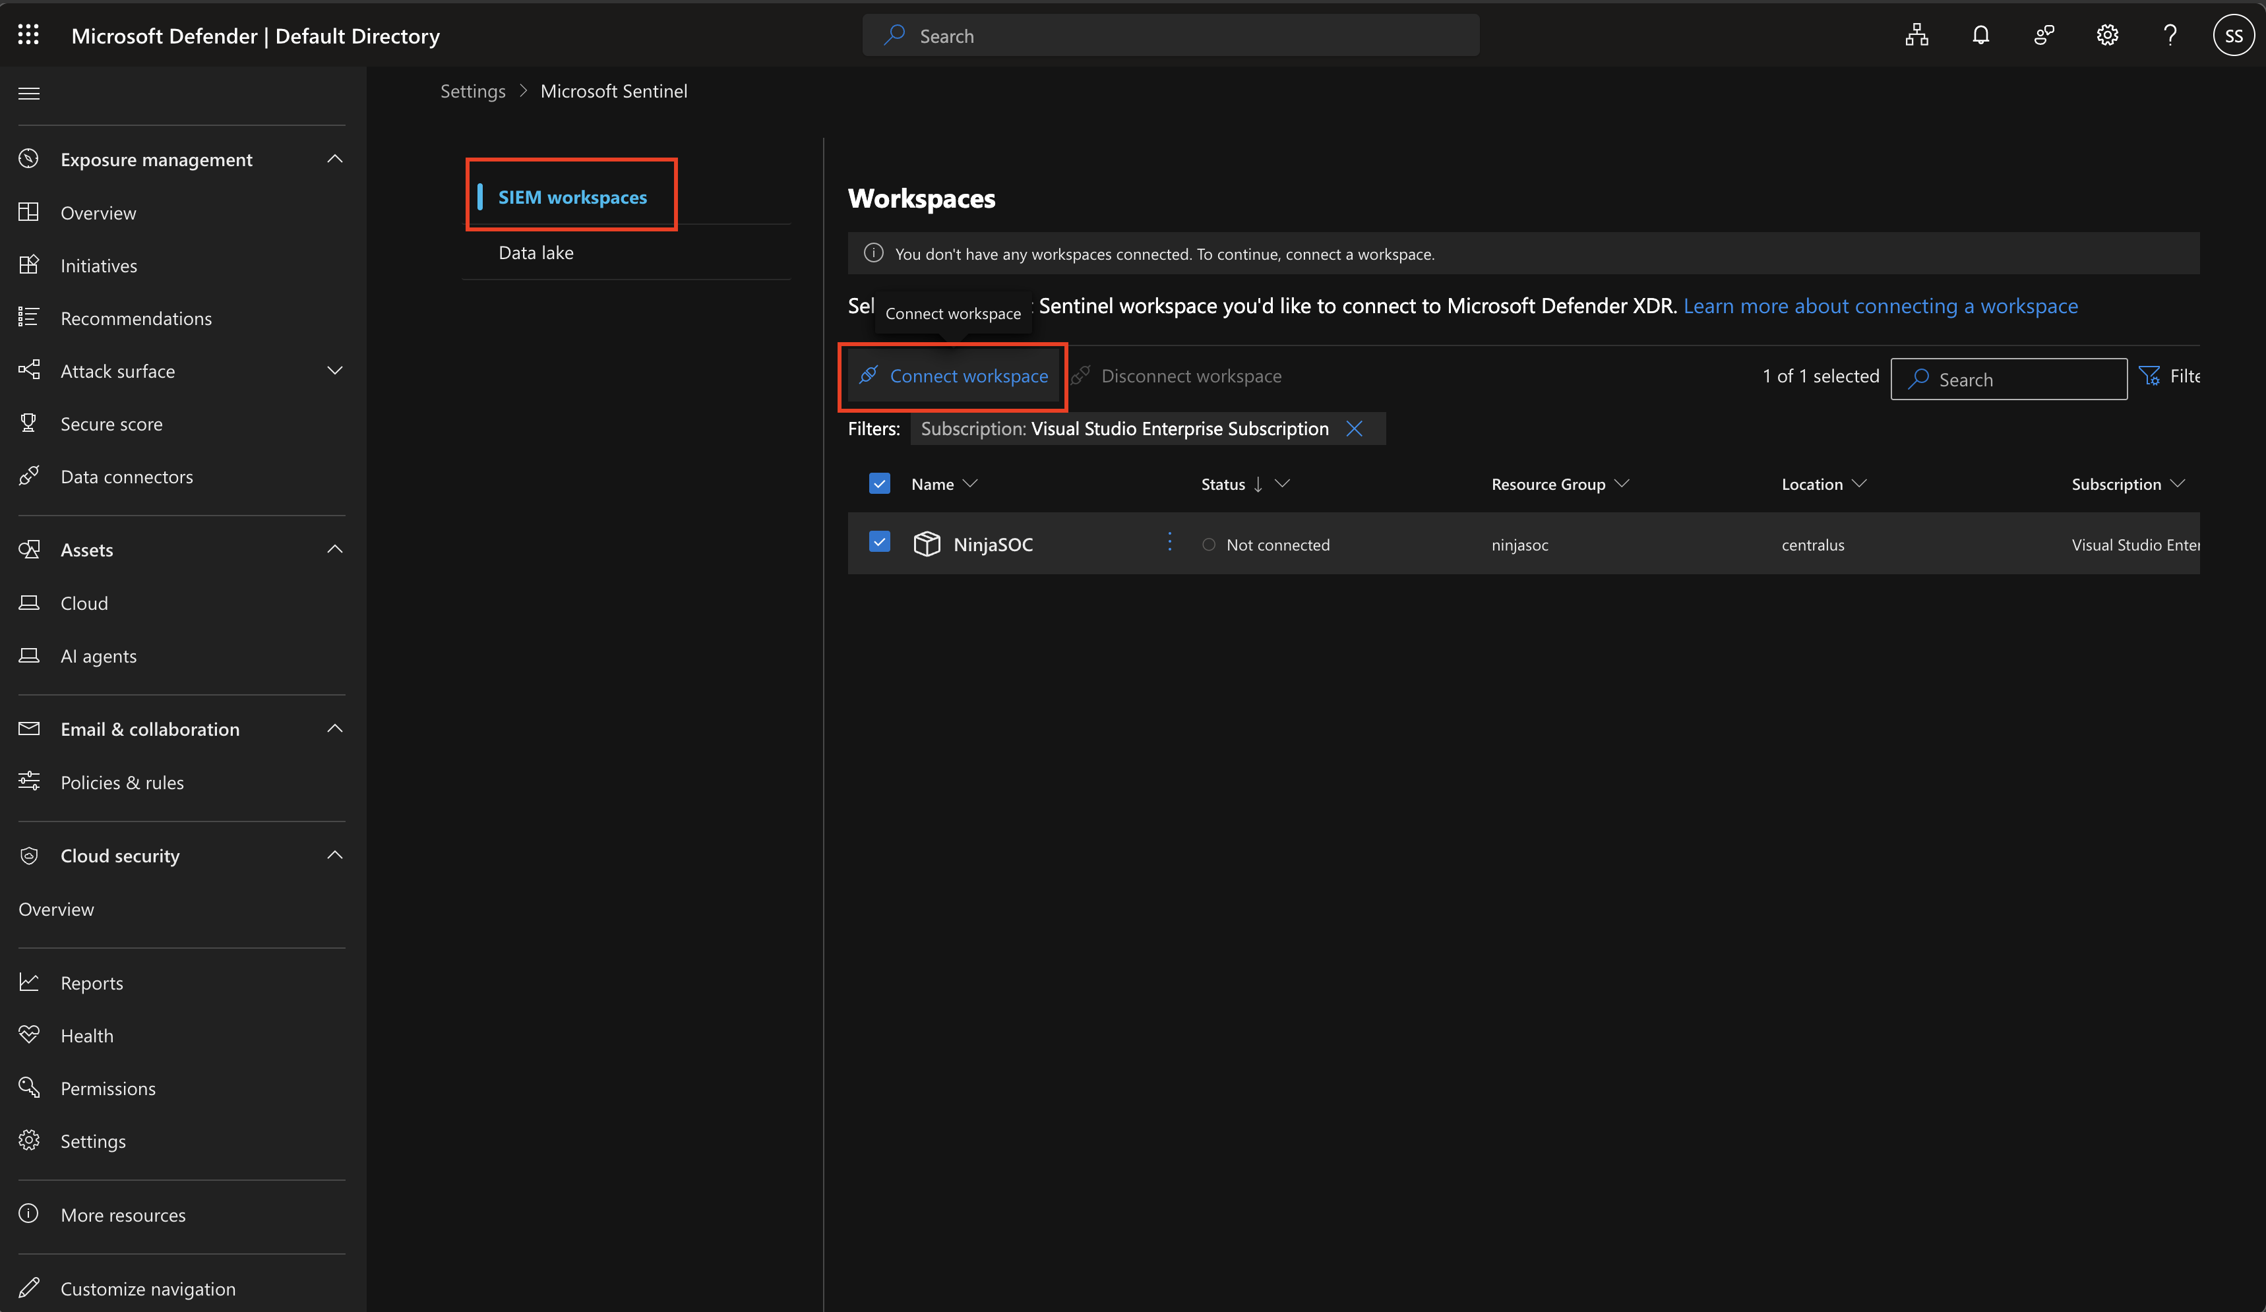
Task: Go back to Settings breadcrumb
Action: pos(473,91)
